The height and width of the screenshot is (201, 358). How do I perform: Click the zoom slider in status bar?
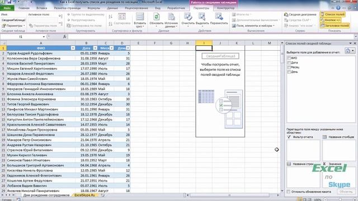click(340, 200)
